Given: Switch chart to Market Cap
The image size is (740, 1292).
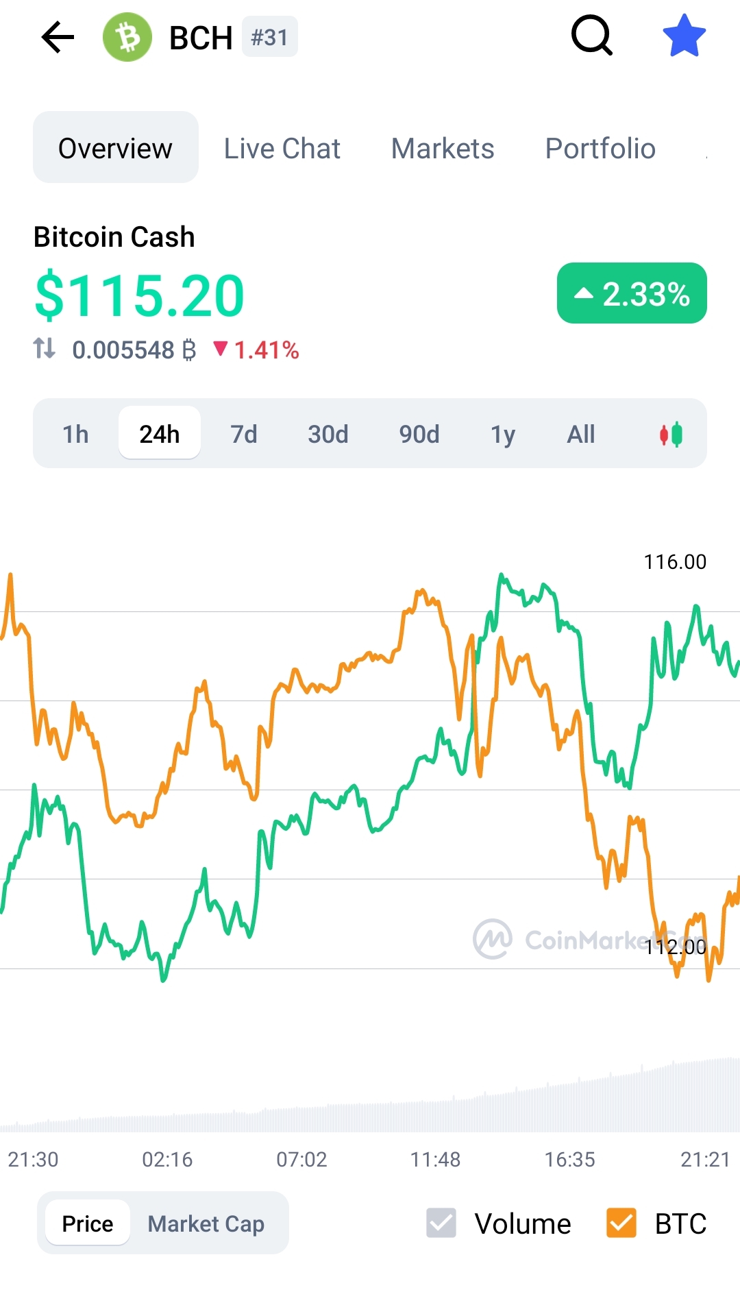Looking at the screenshot, I should click(206, 1223).
